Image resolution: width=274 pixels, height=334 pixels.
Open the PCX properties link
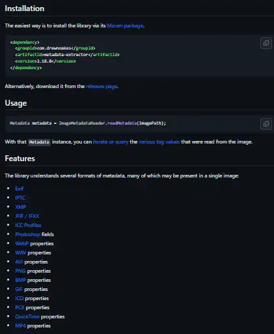pyautogui.click(x=20, y=307)
